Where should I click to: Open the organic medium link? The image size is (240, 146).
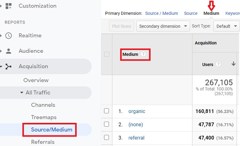[137, 111]
